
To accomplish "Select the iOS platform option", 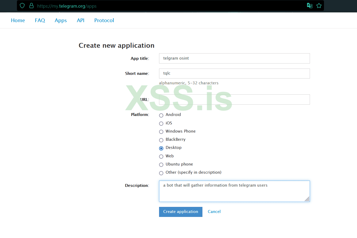I will [161, 123].
